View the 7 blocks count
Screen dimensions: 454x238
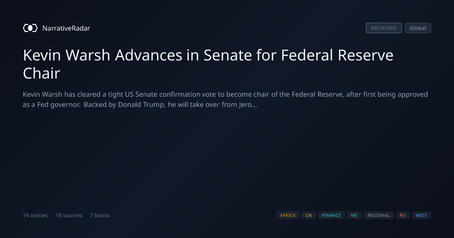(x=100, y=215)
